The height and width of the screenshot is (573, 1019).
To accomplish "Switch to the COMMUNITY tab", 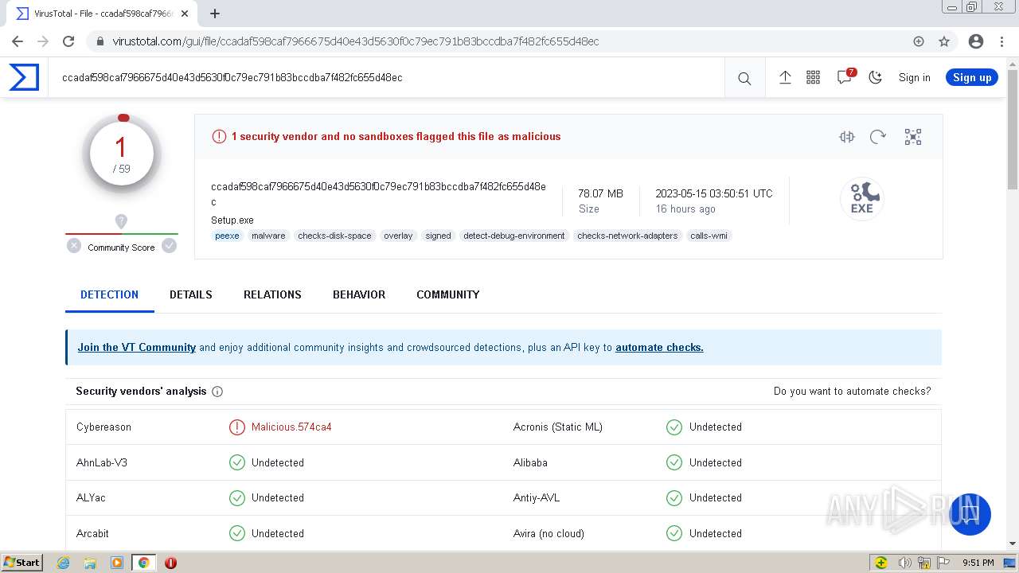I will tap(447, 294).
